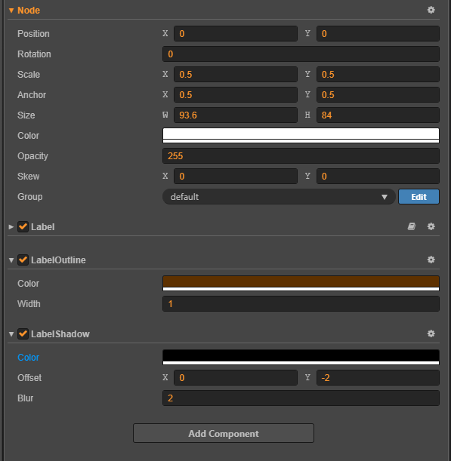Collapse the LabelShadow component section

[x=11, y=334]
